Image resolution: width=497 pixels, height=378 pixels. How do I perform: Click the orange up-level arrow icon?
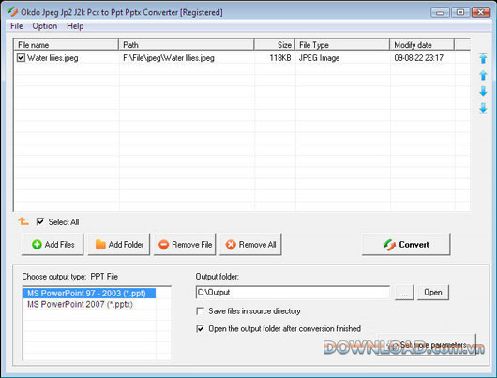(x=23, y=221)
